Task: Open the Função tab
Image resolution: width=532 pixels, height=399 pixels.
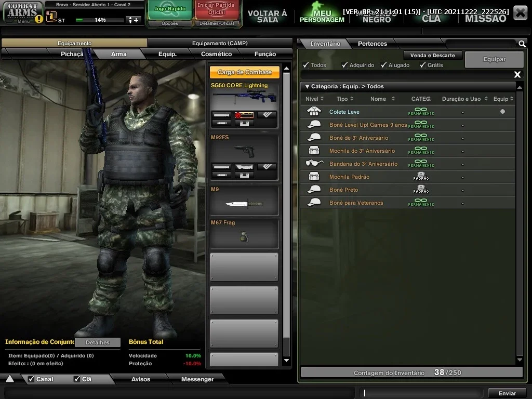Action: pos(265,54)
